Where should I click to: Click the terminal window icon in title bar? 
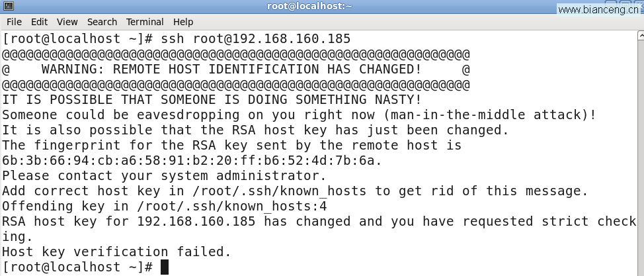pos(8,6)
